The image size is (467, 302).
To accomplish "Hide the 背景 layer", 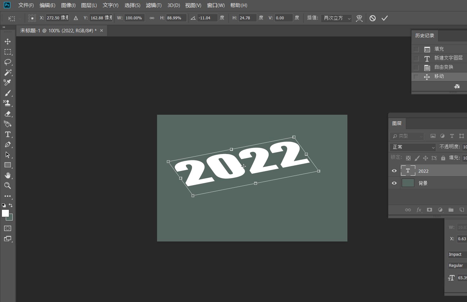I will (394, 183).
